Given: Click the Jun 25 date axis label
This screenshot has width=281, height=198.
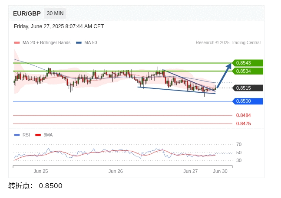Looking at the screenshot, I should point(41,172).
